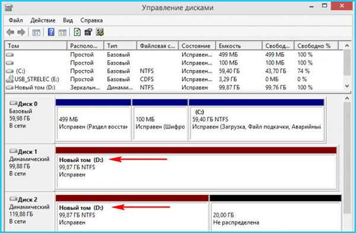Sort by the Тип column header
The height and width of the screenshot is (233, 356).
120,46
